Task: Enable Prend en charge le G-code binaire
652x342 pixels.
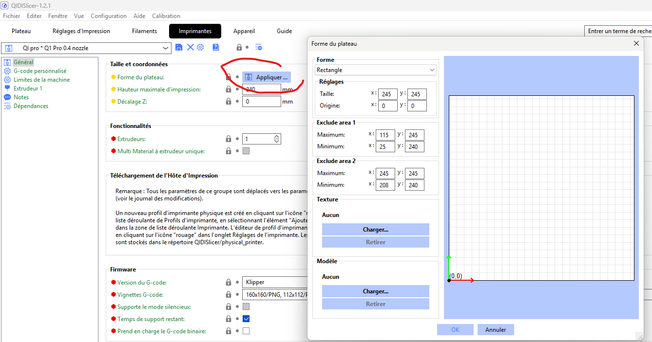Action: tap(246, 331)
